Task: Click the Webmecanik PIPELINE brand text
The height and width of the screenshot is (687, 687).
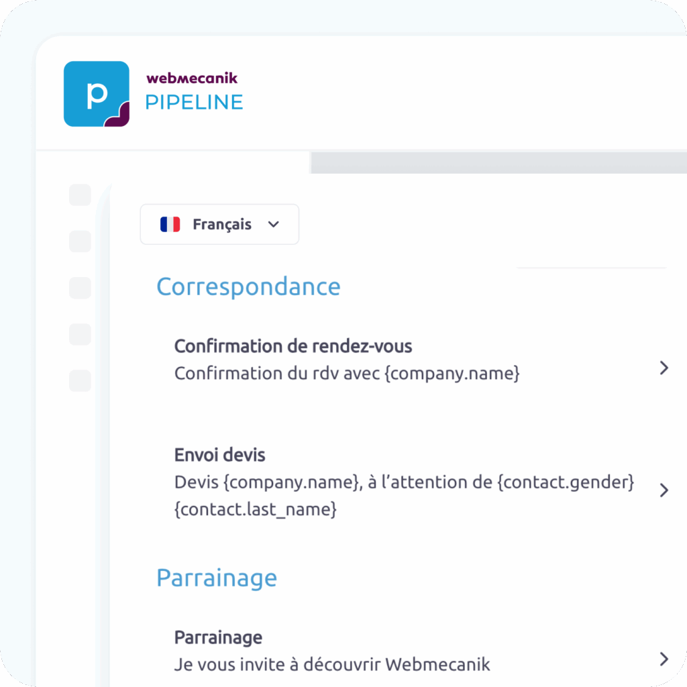Action: (194, 93)
